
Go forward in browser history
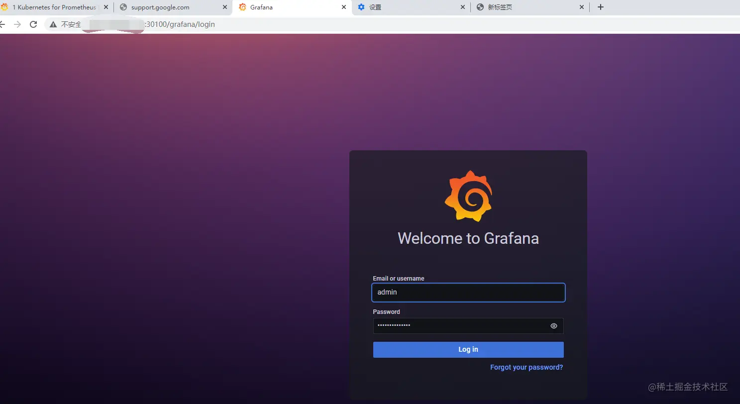tap(17, 24)
